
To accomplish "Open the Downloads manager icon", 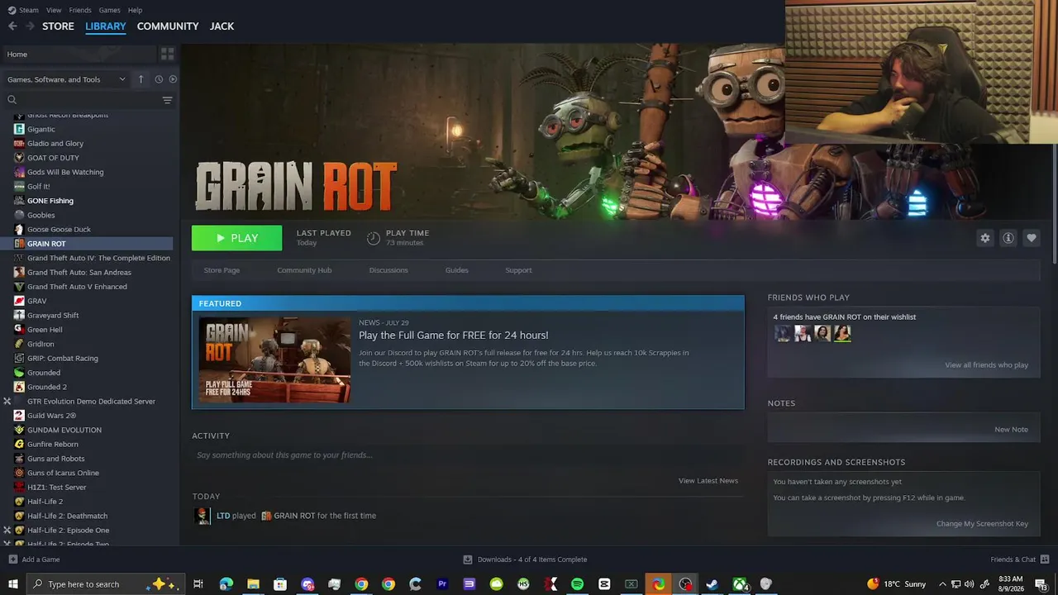I will [x=468, y=559].
